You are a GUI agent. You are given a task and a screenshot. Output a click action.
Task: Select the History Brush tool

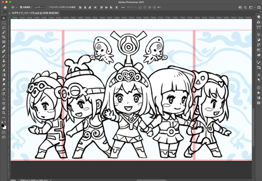[4, 65]
